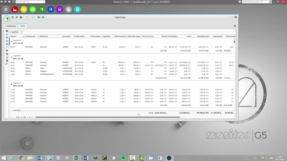Open the green warehouse module in top bar

pos(42,9)
